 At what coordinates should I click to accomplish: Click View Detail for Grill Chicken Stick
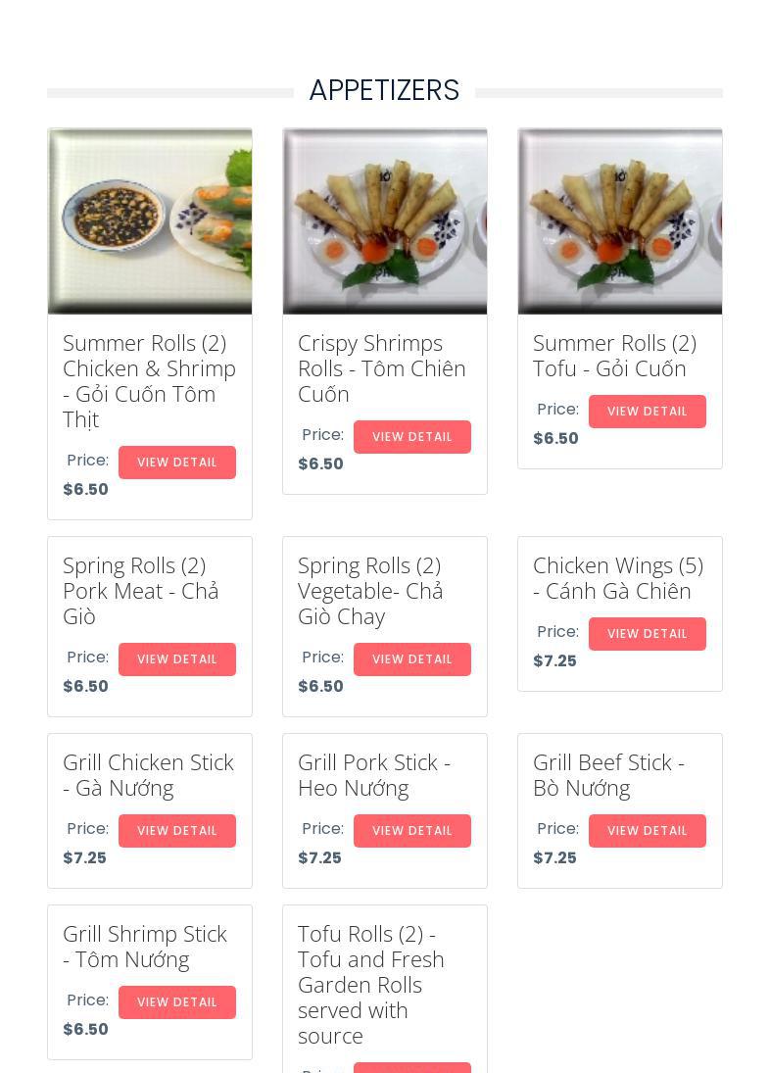pyautogui.click(x=176, y=831)
